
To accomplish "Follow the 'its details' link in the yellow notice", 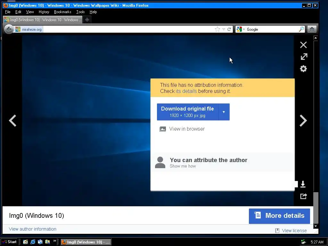I will 186,91.
